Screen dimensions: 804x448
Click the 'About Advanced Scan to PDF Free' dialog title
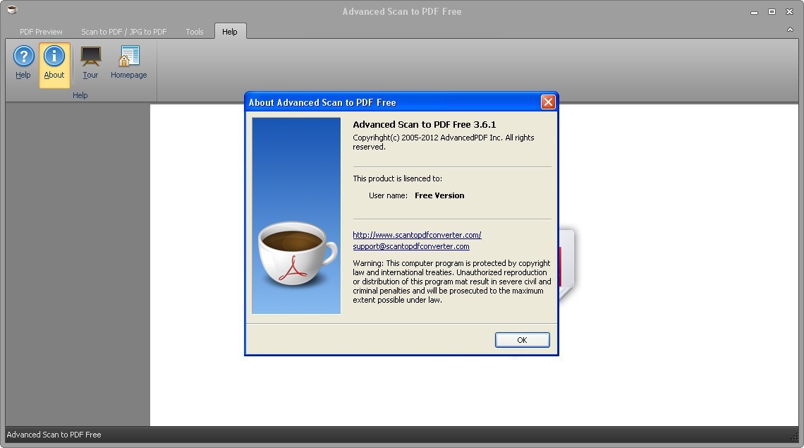pyautogui.click(x=322, y=102)
